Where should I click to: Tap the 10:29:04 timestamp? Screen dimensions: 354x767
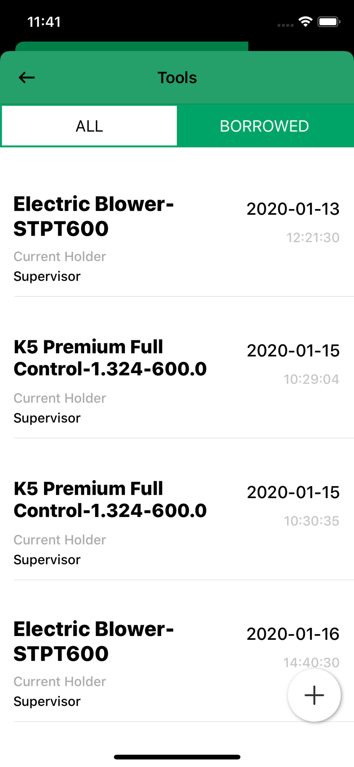click(312, 379)
